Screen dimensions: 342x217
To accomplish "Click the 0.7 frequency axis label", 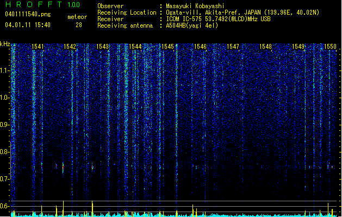I will (4, 179).
